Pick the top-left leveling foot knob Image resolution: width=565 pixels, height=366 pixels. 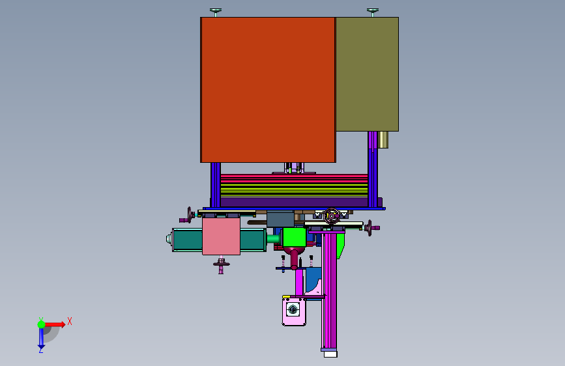216,12
